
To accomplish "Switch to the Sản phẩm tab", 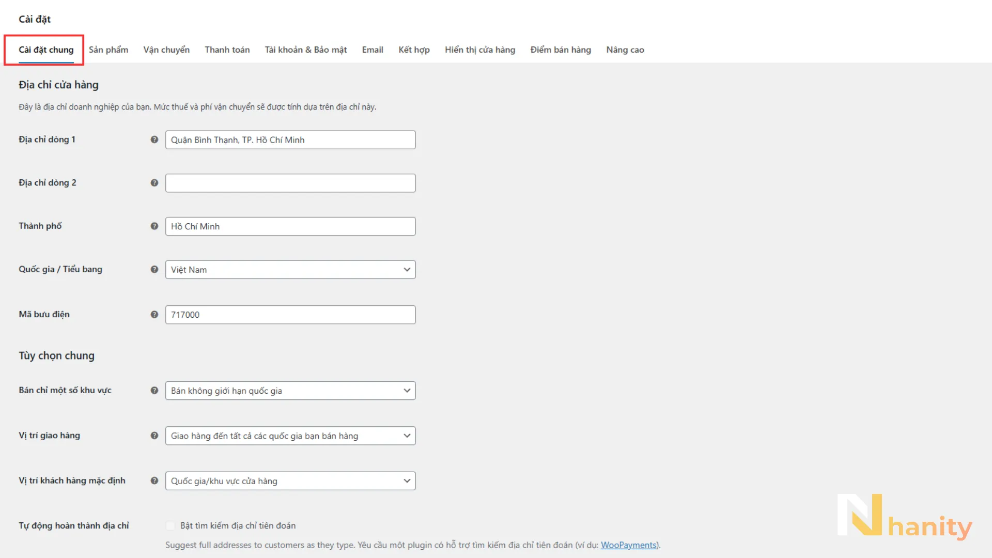I will point(109,50).
